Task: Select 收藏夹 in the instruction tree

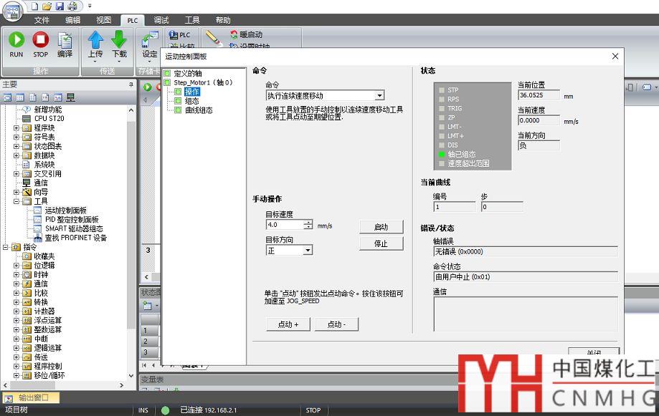Action: tap(44, 256)
